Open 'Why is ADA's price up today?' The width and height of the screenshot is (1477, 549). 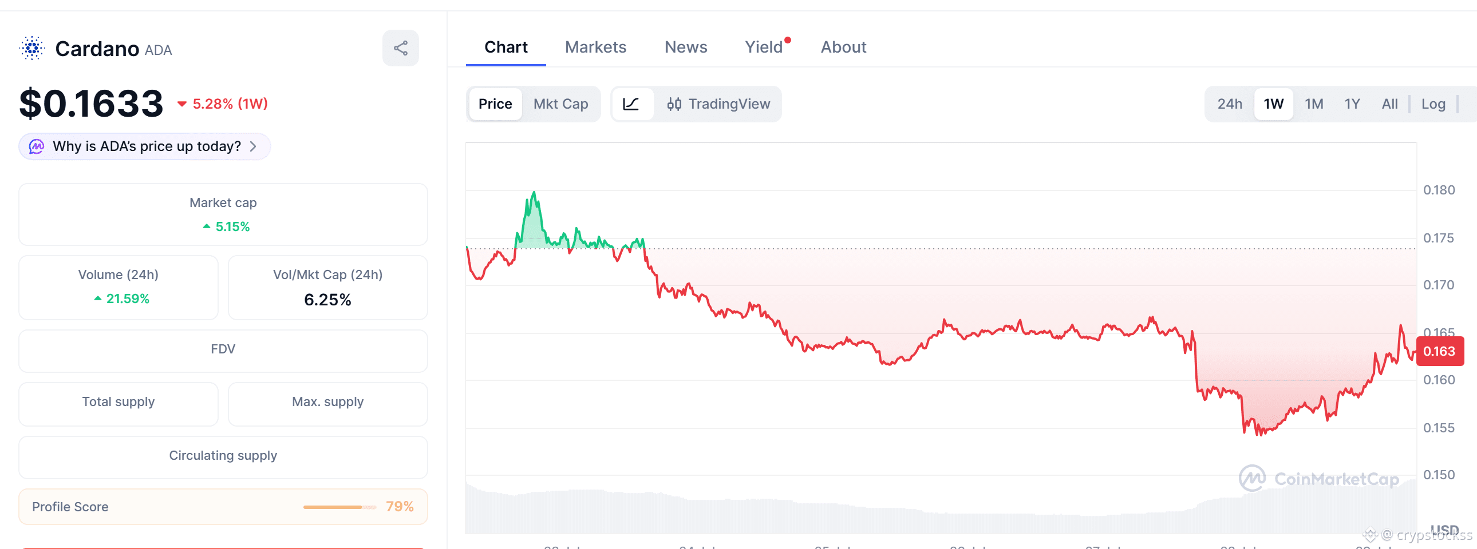coord(144,146)
